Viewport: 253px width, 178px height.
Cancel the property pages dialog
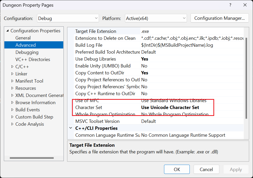[x=206, y=169]
